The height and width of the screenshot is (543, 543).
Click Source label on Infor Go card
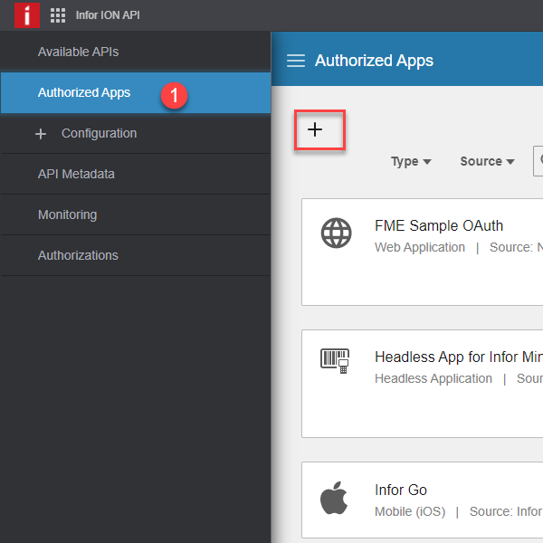506,511
